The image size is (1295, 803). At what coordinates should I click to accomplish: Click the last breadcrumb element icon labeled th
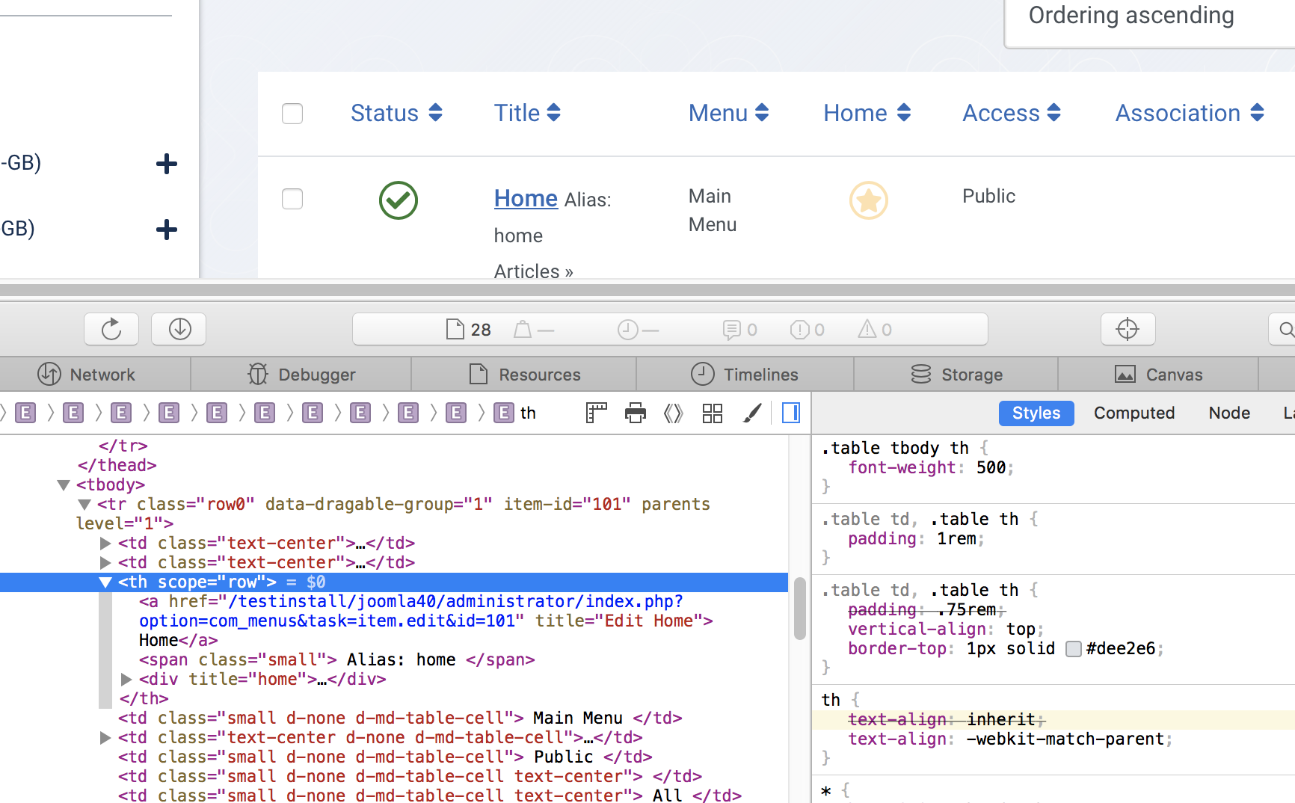[504, 413]
